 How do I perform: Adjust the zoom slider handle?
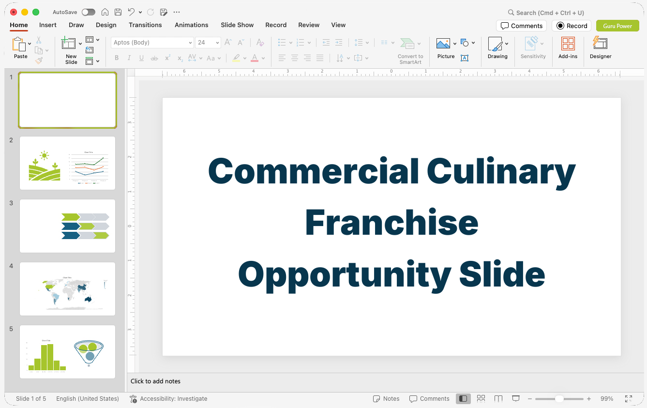[x=559, y=399]
